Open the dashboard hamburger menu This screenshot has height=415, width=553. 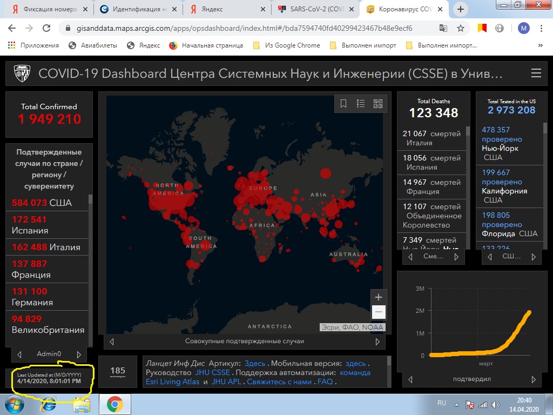[536, 73]
